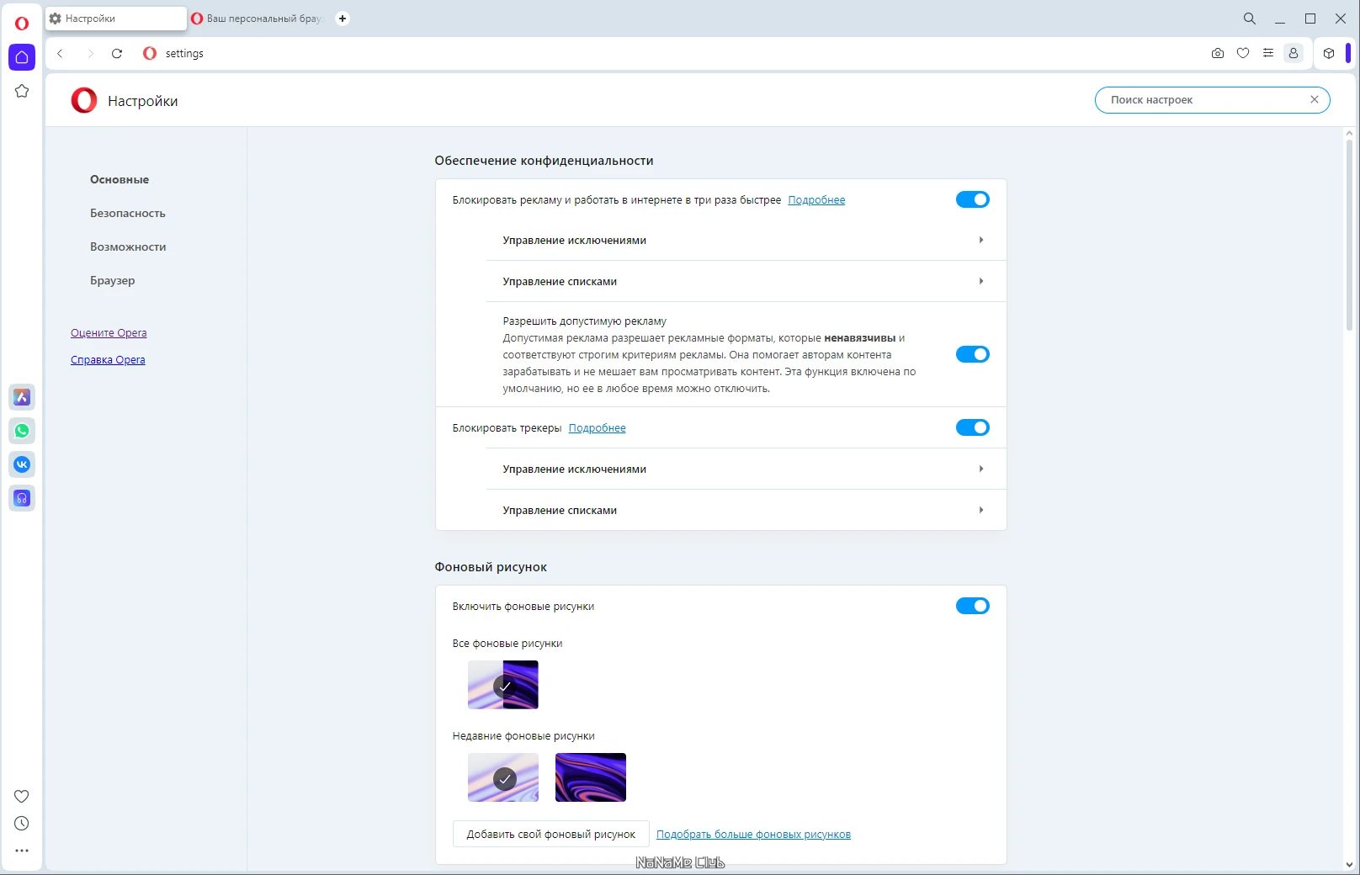Open 'Справка Opera' link
Image resolution: width=1360 pixels, height=875 pixels.
108,359
